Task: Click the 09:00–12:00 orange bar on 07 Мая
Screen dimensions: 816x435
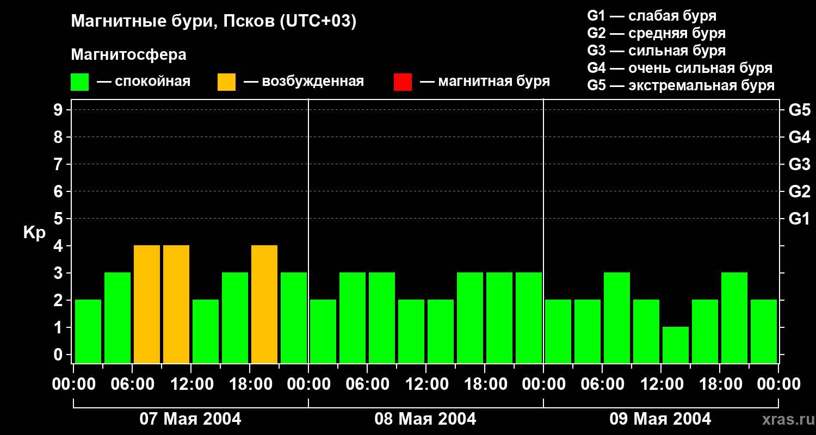Action: click(176, 304)
